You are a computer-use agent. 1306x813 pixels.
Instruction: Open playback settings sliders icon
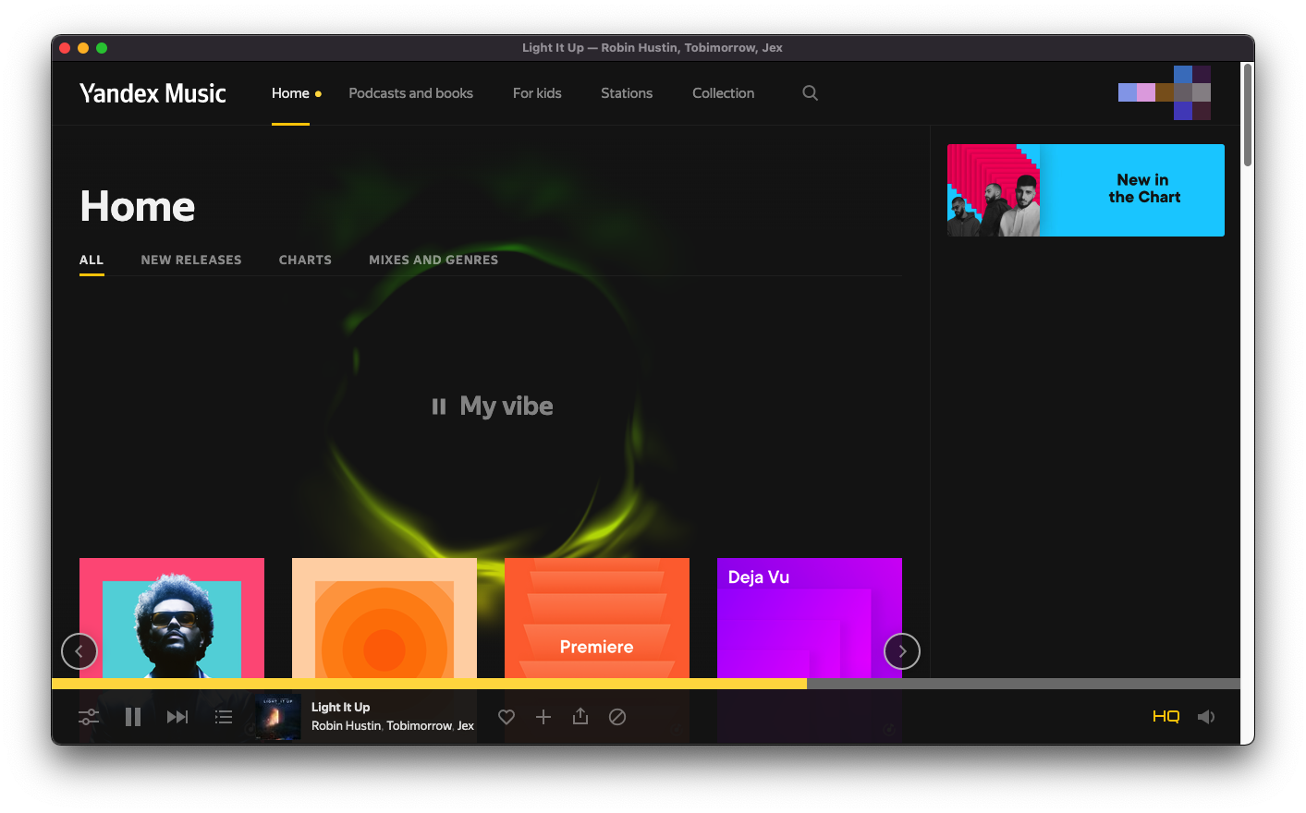point(89,717)
